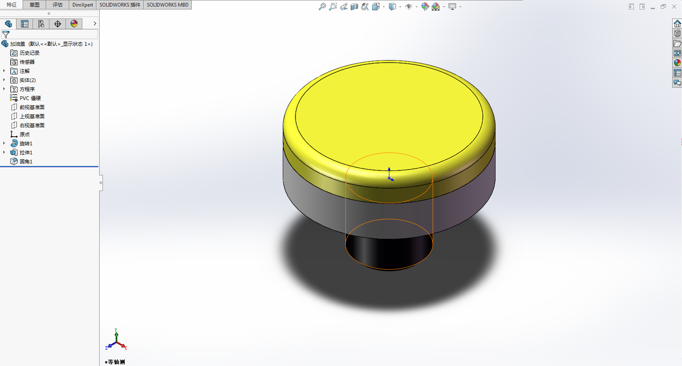Click Zoom to Fit icon
682x366 pixels.
click(322, 7)
